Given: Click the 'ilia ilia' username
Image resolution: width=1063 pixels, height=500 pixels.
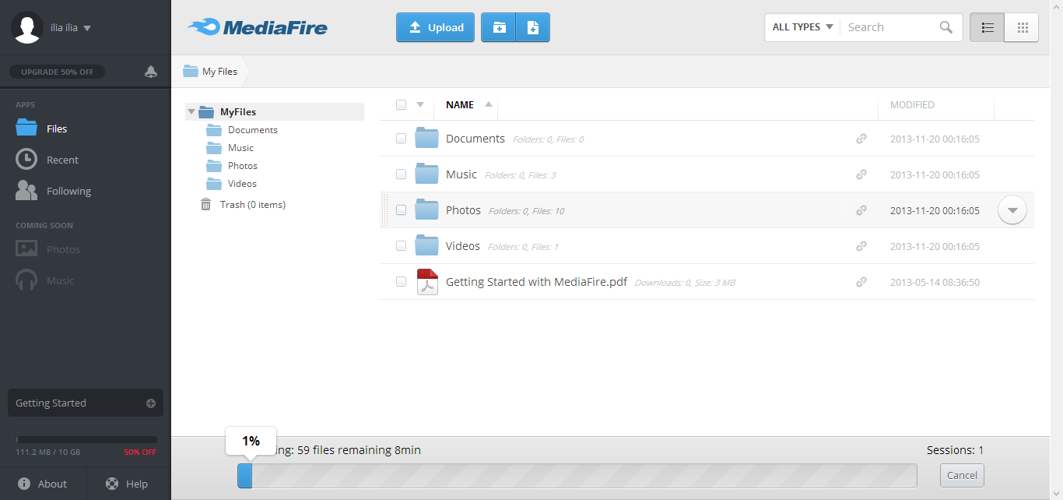Looking at the screenshot, I should 64,28.
